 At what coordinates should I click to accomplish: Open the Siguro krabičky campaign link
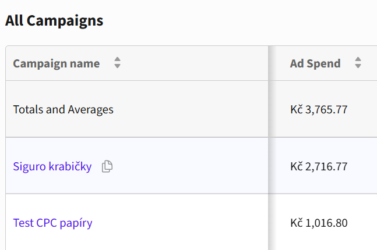point(52,166)
